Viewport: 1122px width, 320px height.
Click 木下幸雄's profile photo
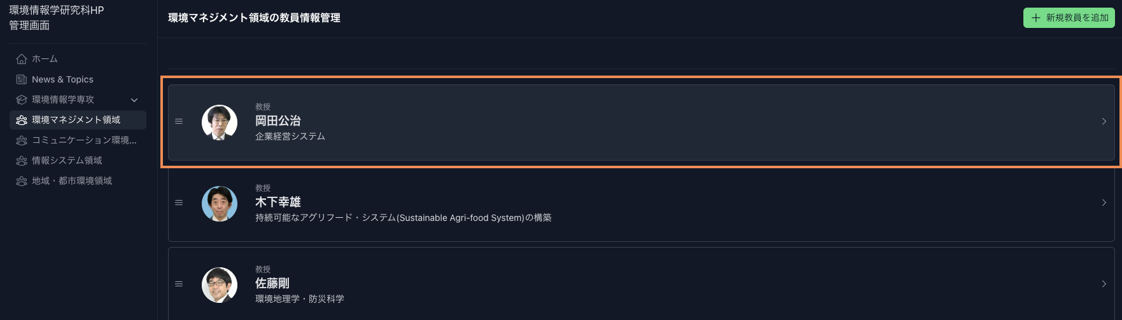[220, 203]
